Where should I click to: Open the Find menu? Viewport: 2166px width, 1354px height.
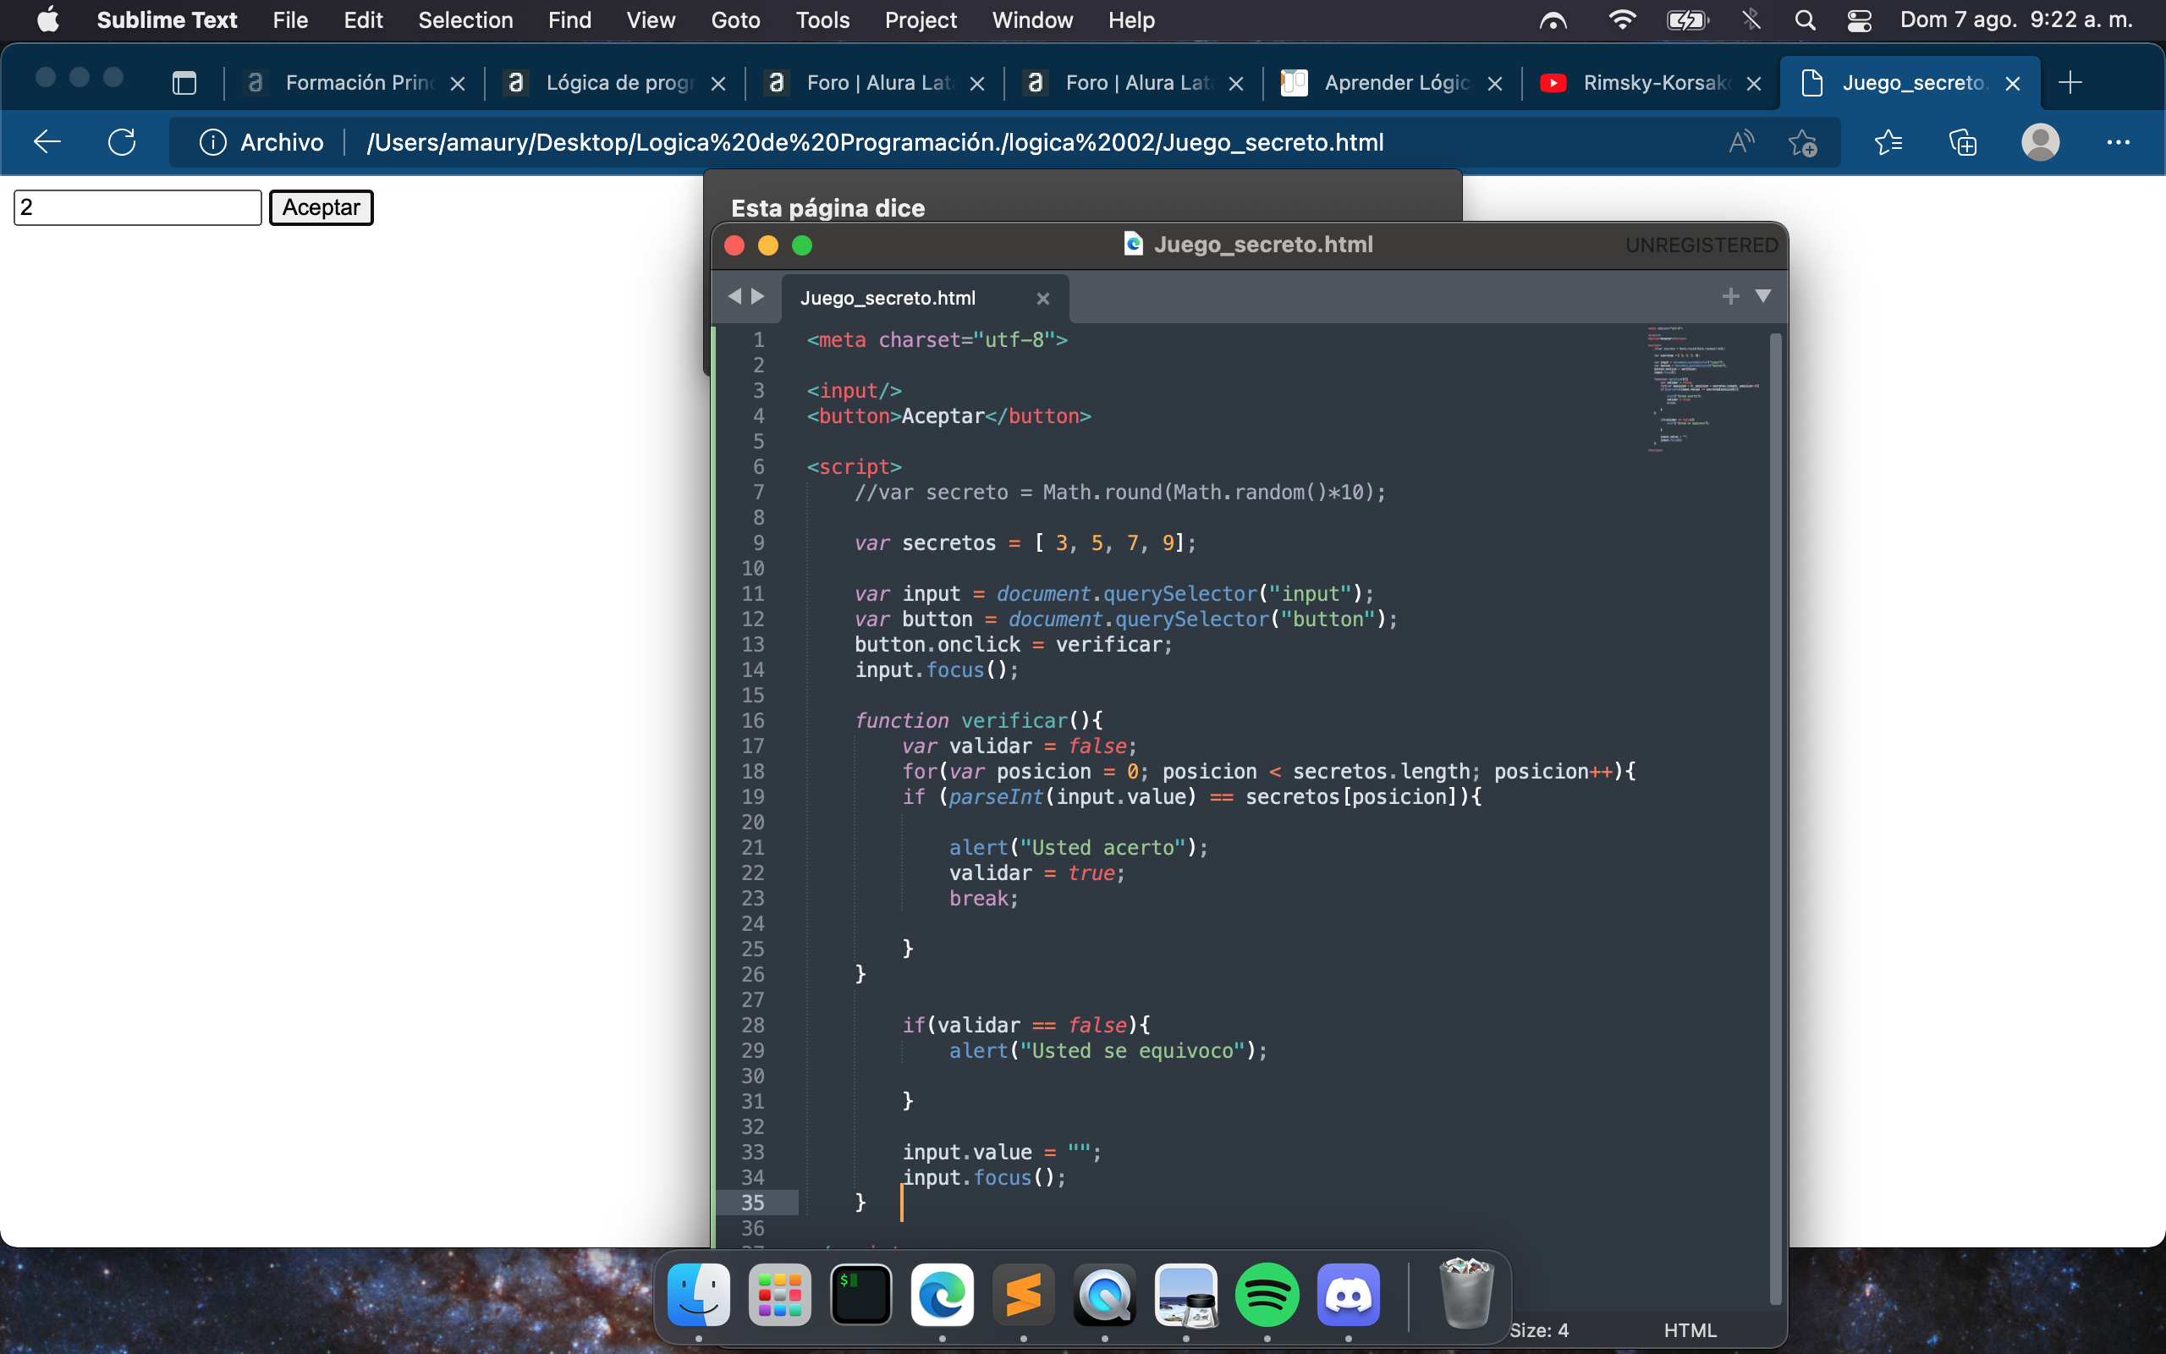569,19
